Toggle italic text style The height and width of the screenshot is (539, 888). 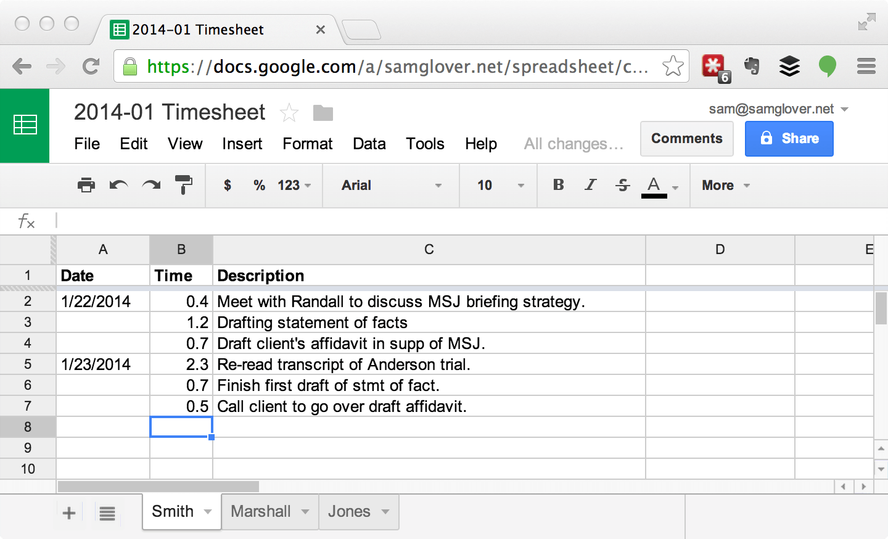(x=590, y=185)
